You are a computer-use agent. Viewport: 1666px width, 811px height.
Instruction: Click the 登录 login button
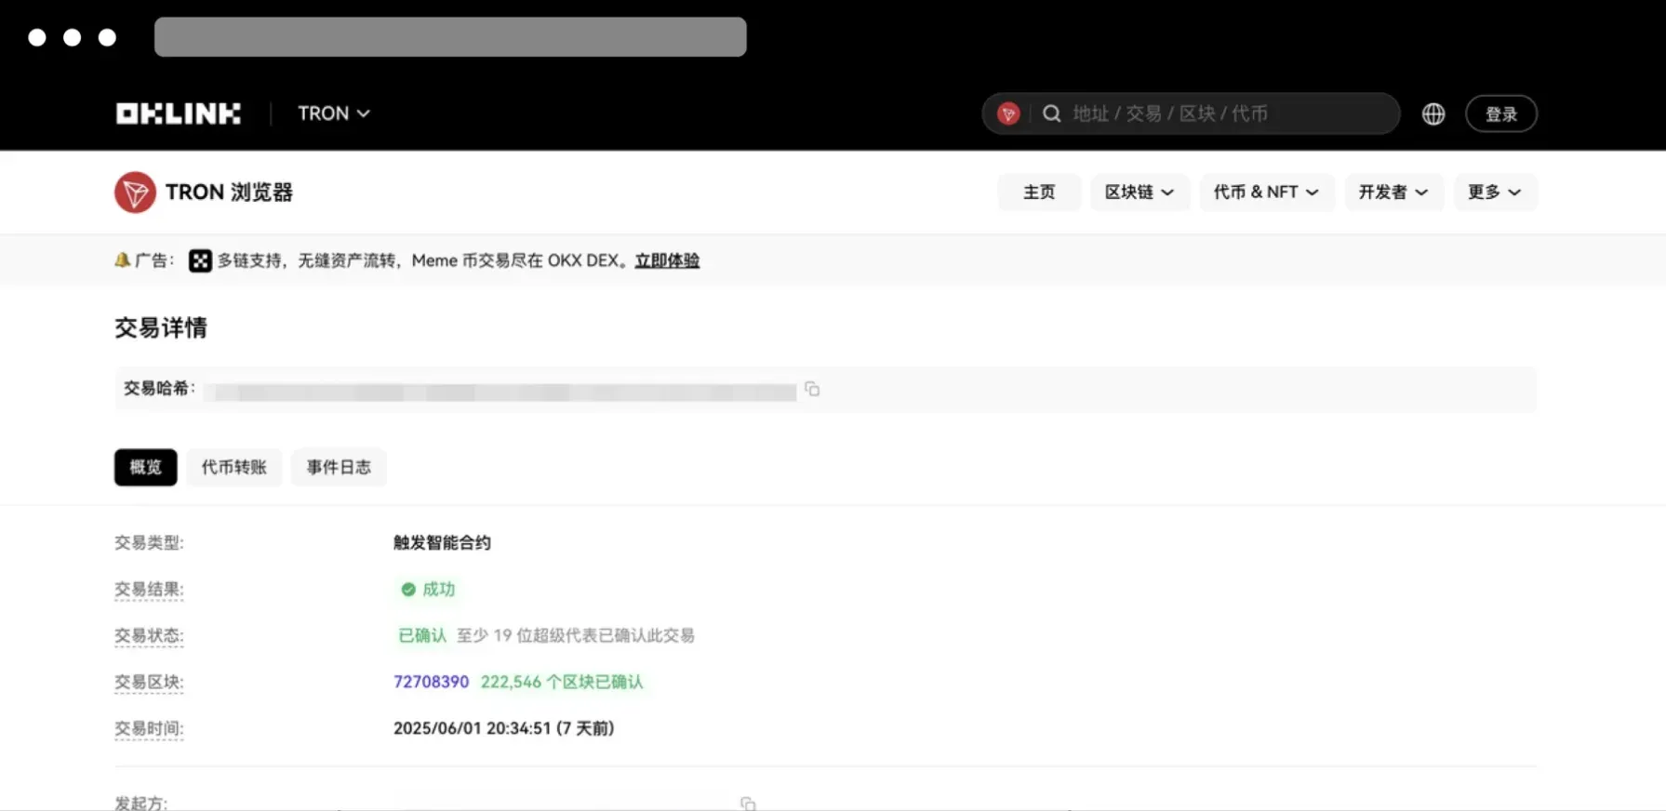(x=1501, y=113)
